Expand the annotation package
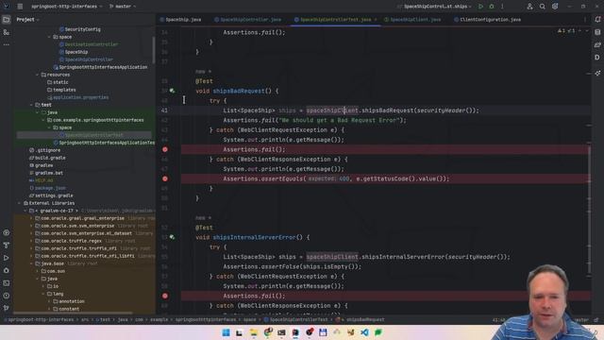The image size is (604, 340). 49,301
